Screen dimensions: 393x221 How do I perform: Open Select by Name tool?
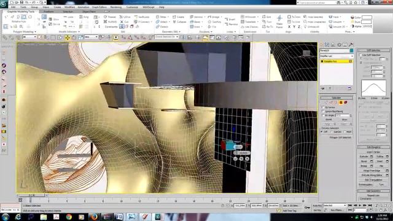[47, 37]
